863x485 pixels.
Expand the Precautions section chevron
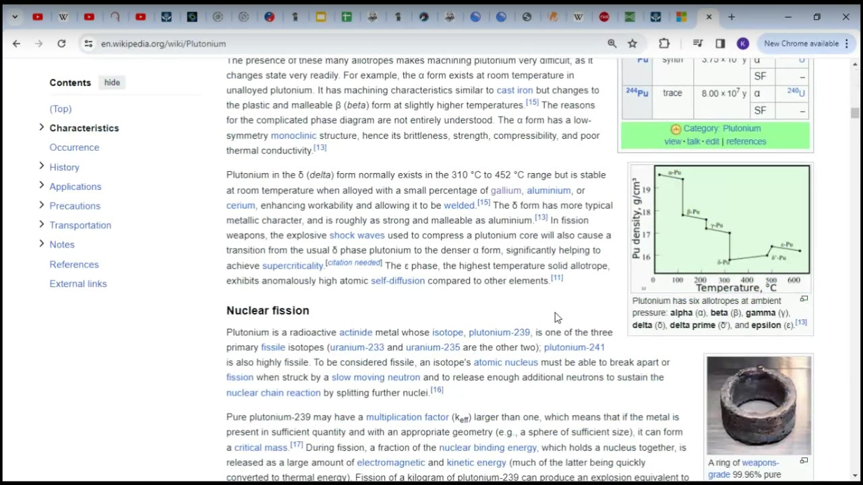(41, 205)
